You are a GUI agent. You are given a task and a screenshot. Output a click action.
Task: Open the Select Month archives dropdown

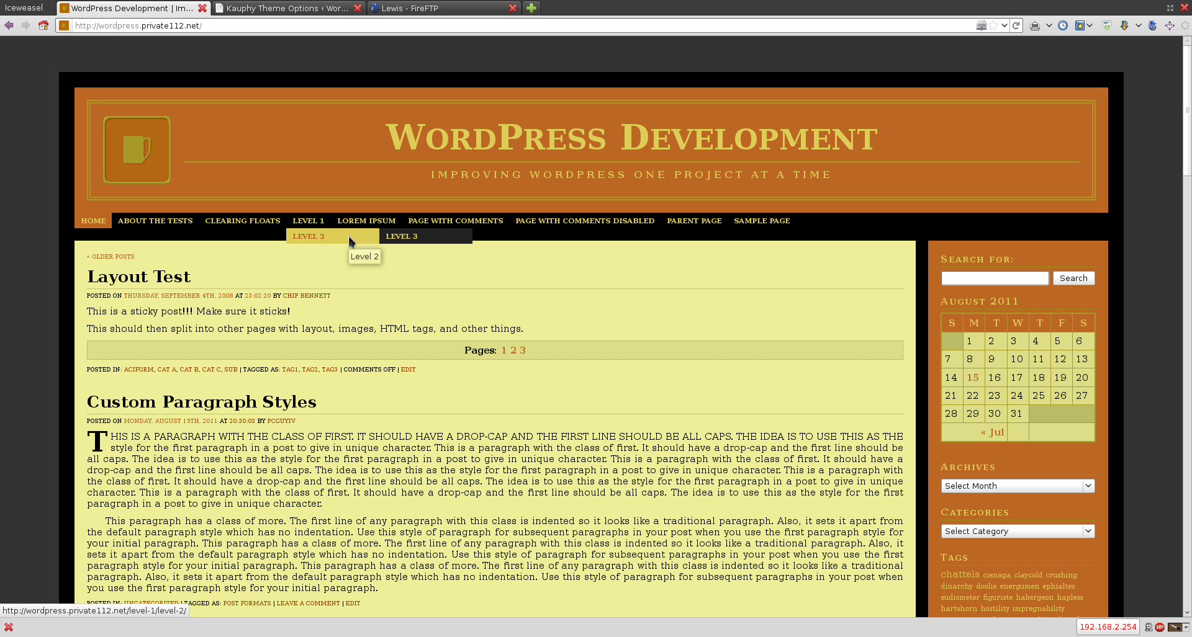tap(1017, 486)
